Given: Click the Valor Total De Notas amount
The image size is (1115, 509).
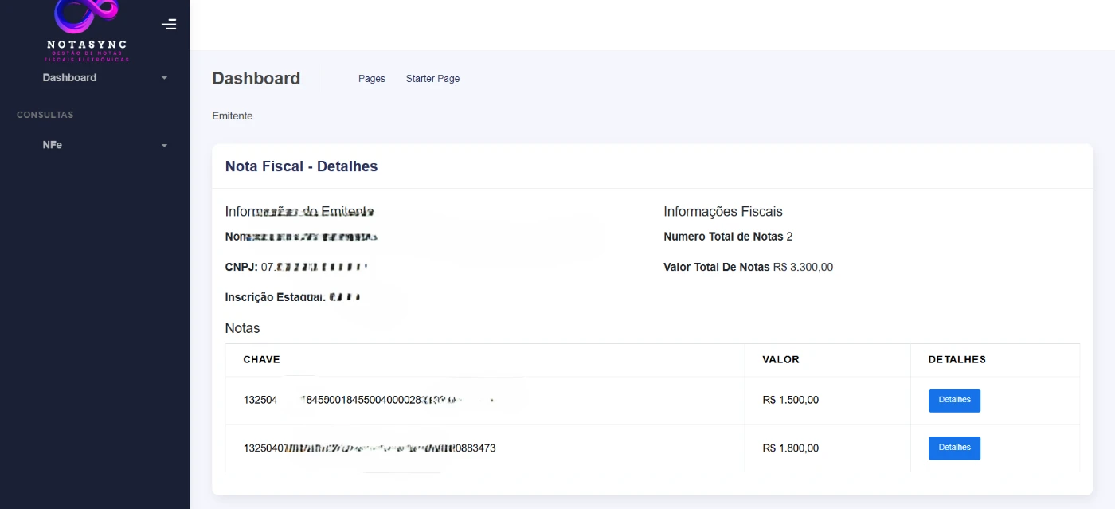Looking at the screenshot, I should point(803,268).
